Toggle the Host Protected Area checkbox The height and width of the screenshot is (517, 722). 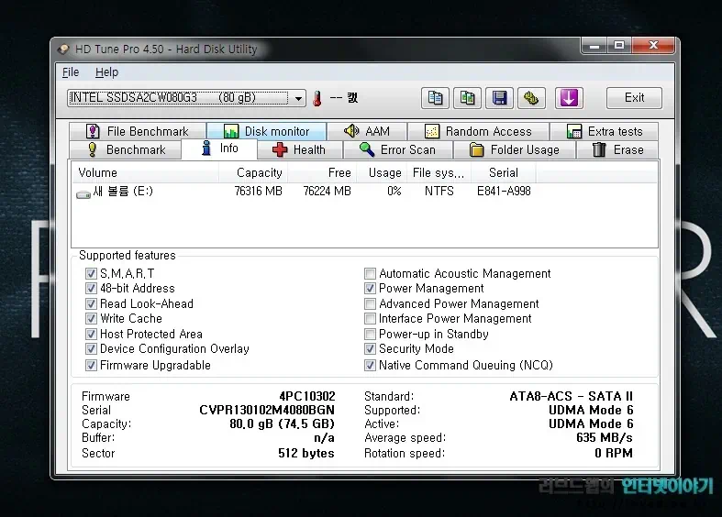(91, 334)
